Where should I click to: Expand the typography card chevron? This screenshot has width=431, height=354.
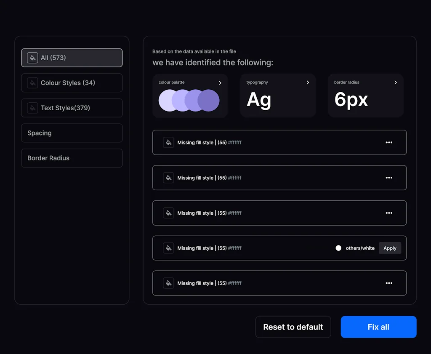(308, 83)
